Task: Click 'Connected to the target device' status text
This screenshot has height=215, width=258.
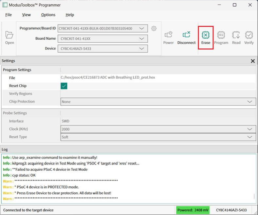Action: [x=28, y=210]
